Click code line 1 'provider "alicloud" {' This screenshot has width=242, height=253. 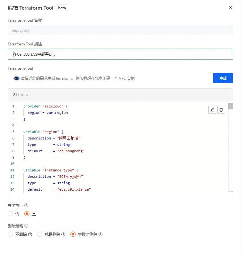point(45,106)
